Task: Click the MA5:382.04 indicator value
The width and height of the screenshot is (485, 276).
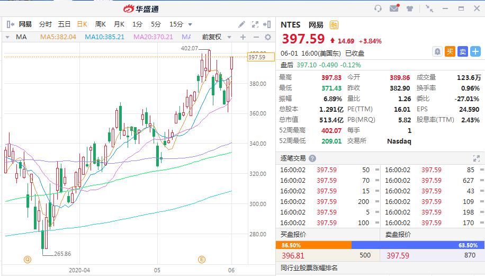Action: point(58,37)
